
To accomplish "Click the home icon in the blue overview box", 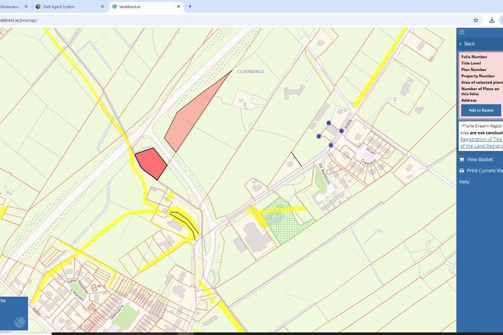I will tap(19, 322).
